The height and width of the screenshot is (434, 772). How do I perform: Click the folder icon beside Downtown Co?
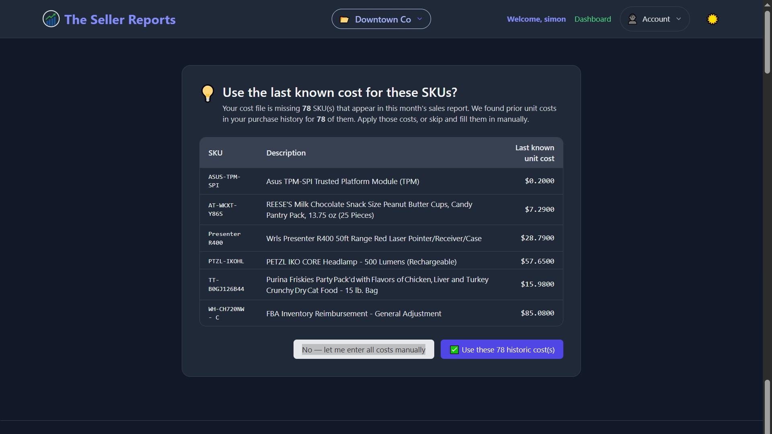(344, 20)
